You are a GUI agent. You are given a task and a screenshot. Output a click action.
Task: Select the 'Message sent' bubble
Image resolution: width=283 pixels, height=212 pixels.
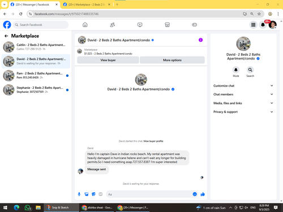[97, 170]
